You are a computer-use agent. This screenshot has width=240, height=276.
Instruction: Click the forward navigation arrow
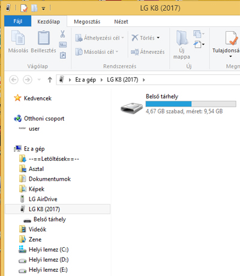coord(28,80)
